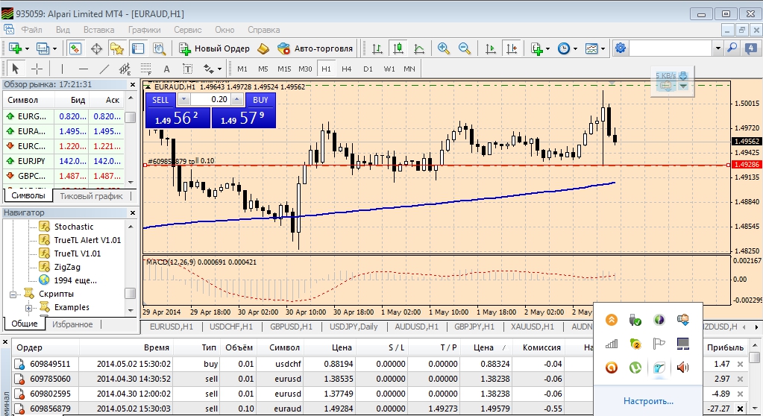Toggle the Авто-торговля button
Screen dimensions: 763x416
click(315, 48)
